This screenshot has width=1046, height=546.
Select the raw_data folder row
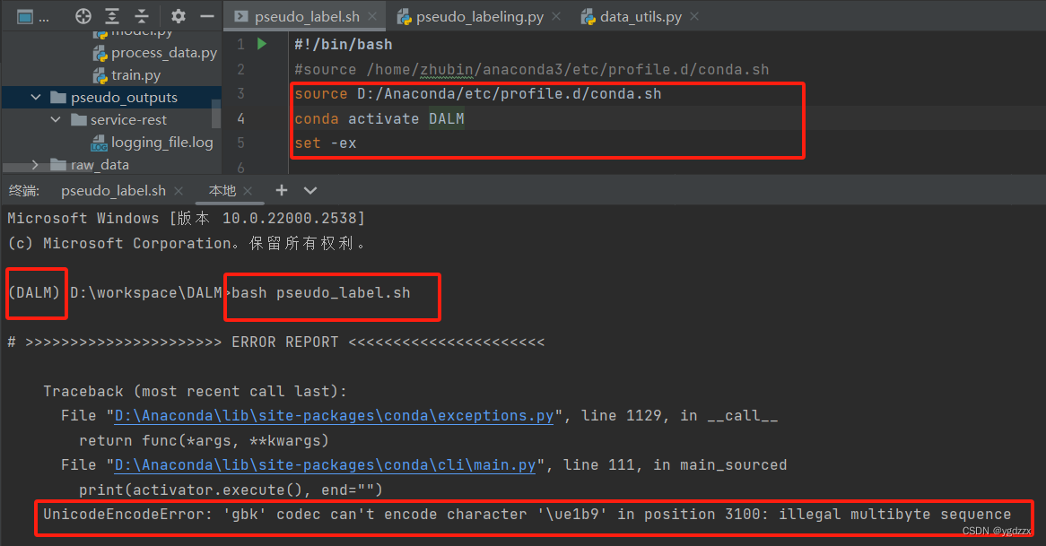pyautogui.click(x=110, y=165)
